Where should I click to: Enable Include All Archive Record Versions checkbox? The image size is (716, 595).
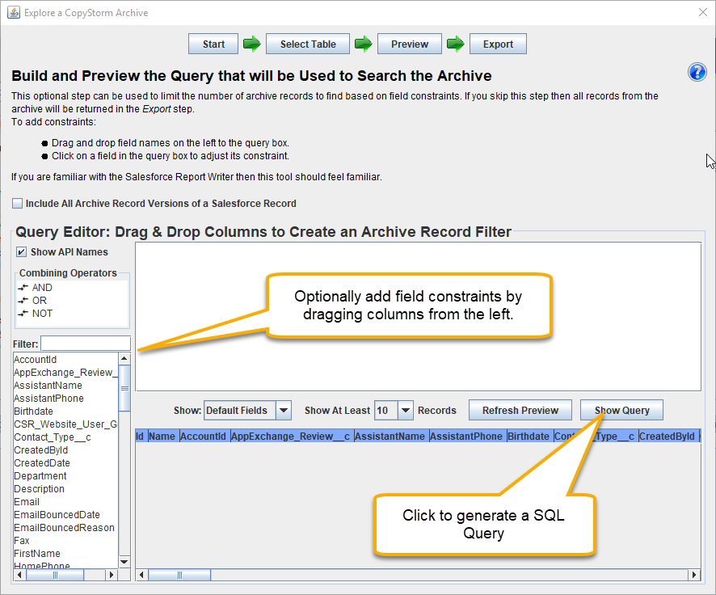(17, 204)
